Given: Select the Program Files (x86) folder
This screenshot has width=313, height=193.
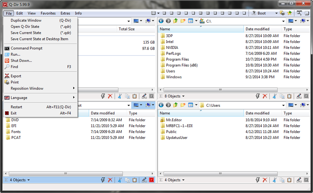Looking at the screenshot, I should (x=182, y=65).
